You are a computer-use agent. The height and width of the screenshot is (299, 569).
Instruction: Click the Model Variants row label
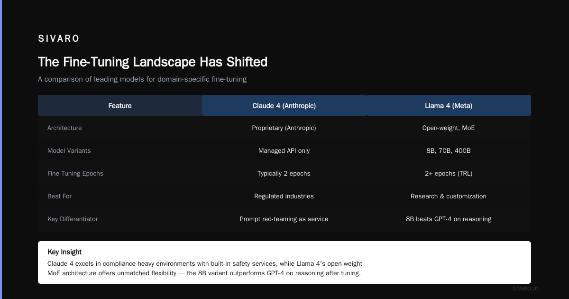[69, 150]
